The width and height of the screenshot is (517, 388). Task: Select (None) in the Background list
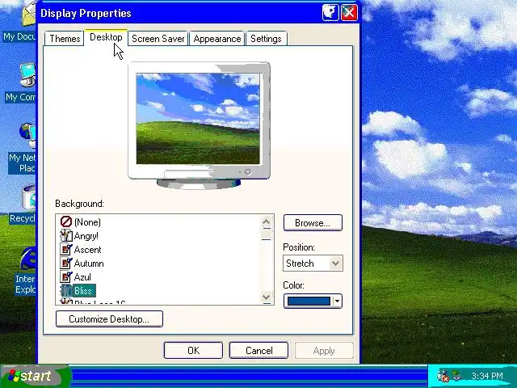click(87, 222)
